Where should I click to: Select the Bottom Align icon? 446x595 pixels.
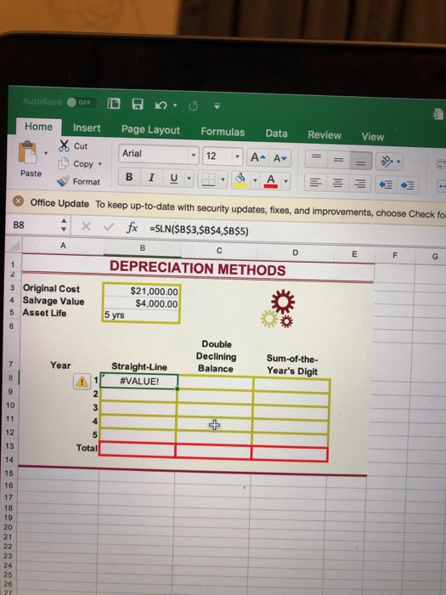tap(360, 161)
